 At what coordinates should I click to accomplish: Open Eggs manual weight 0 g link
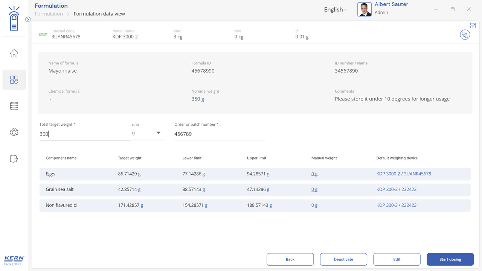(314, 174)
